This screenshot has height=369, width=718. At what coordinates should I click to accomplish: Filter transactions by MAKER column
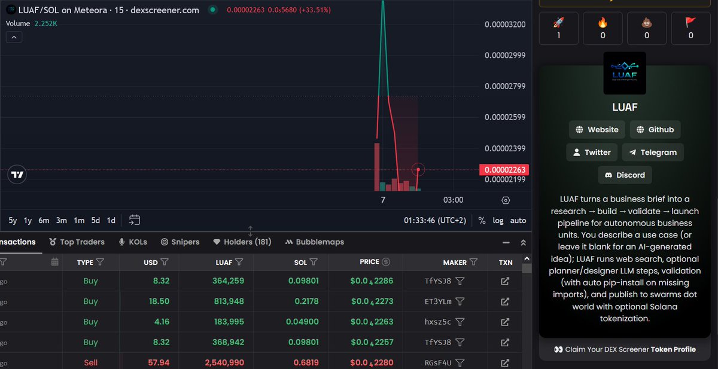[473, 262]
